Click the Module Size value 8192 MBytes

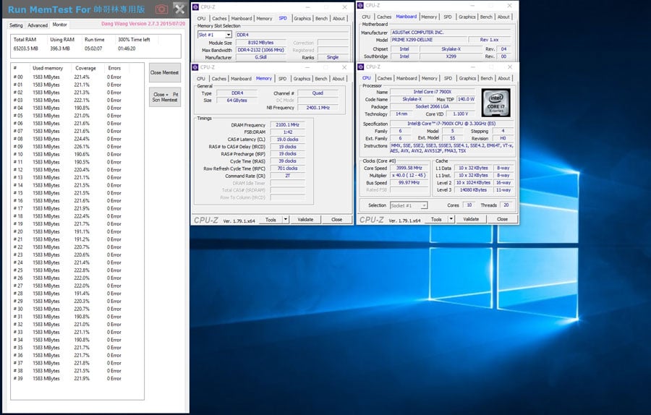[x=260, y=43]
